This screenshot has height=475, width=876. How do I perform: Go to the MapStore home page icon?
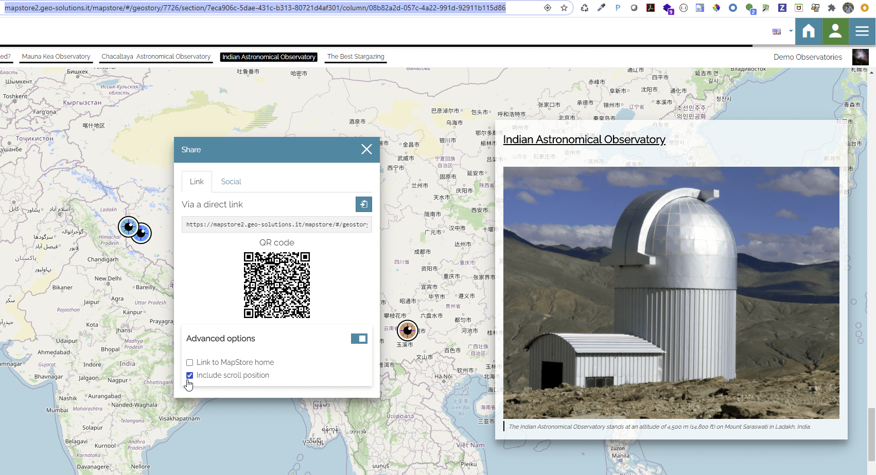(808, 31)
